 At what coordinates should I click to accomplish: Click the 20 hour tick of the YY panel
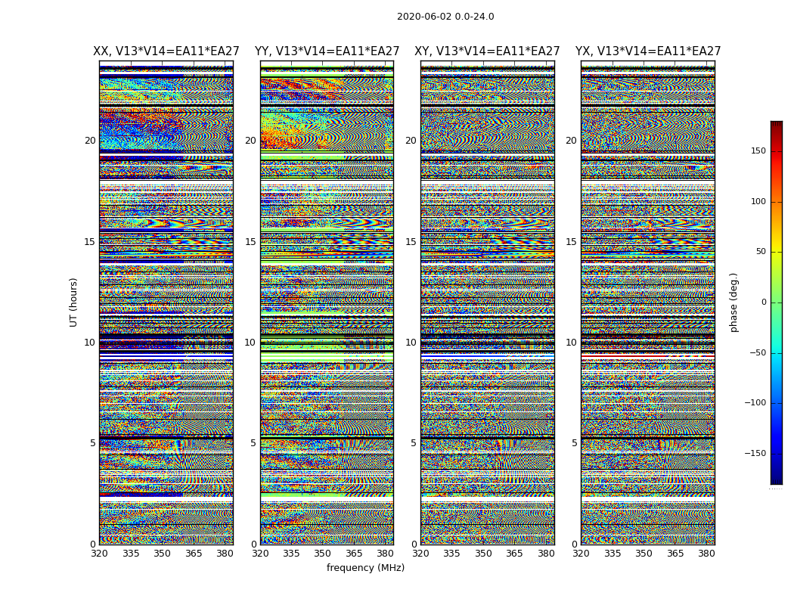click(x=250, y=141)
